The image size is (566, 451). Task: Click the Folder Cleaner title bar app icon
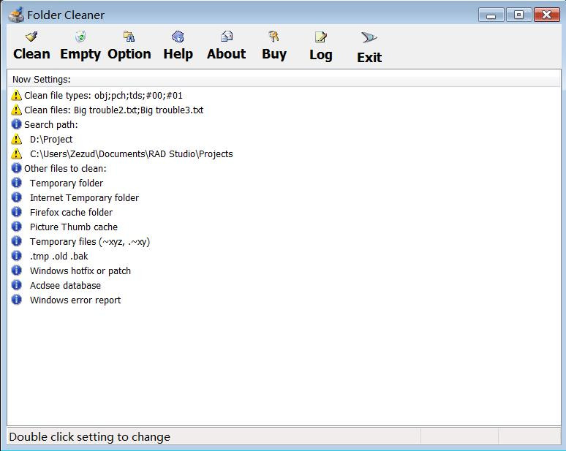point(16,15)
